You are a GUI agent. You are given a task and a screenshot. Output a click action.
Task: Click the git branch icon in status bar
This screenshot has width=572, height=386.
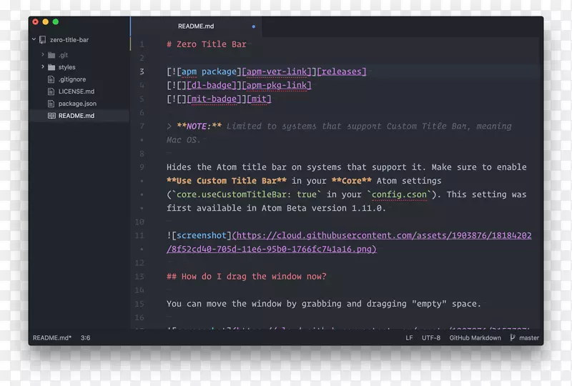tap(513, 337)
